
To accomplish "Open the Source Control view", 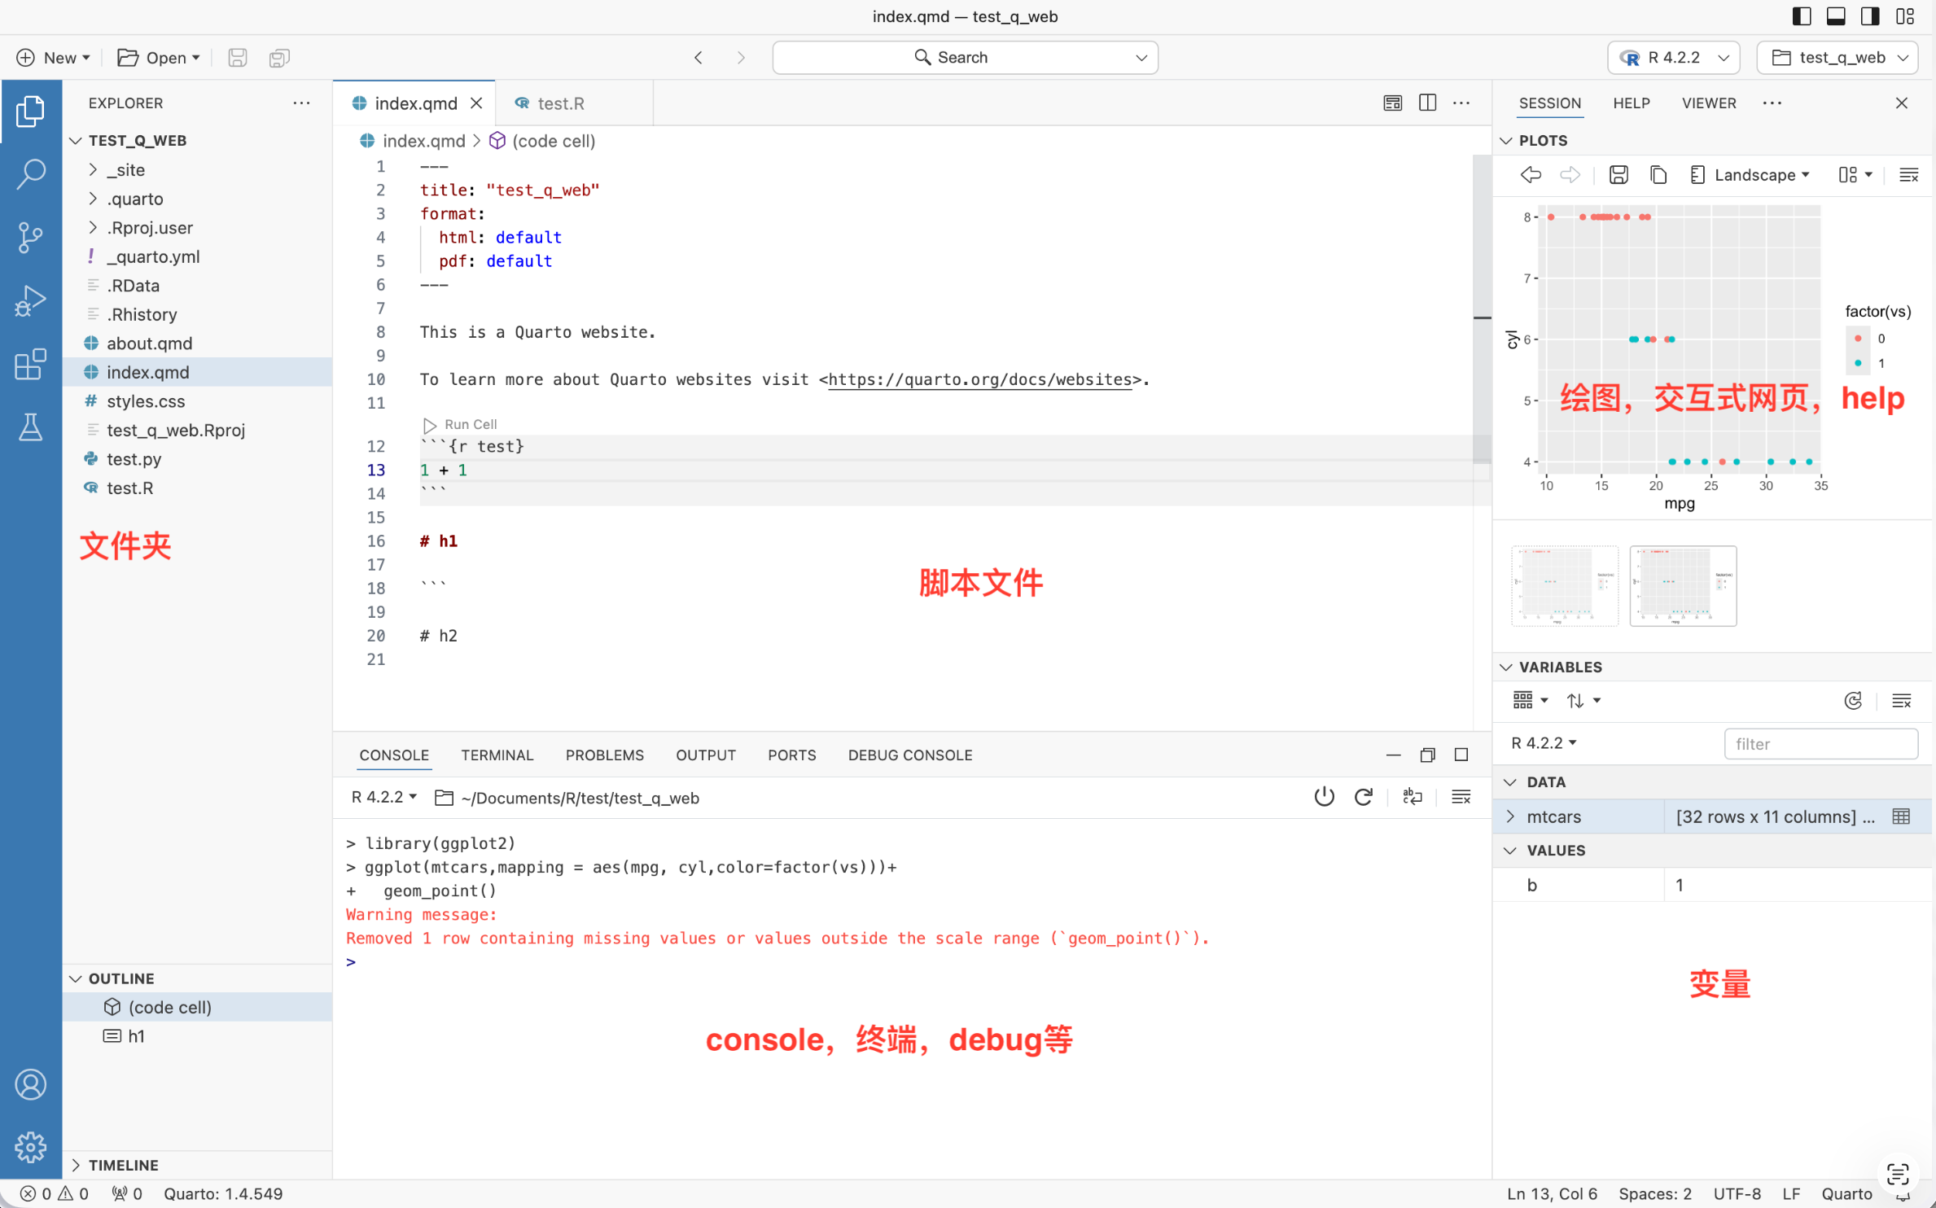I will tap(30, 237).
